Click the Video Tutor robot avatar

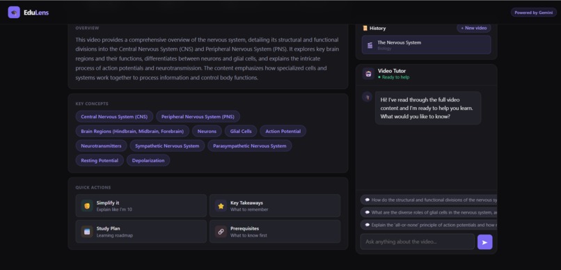(x=368, y=74)
